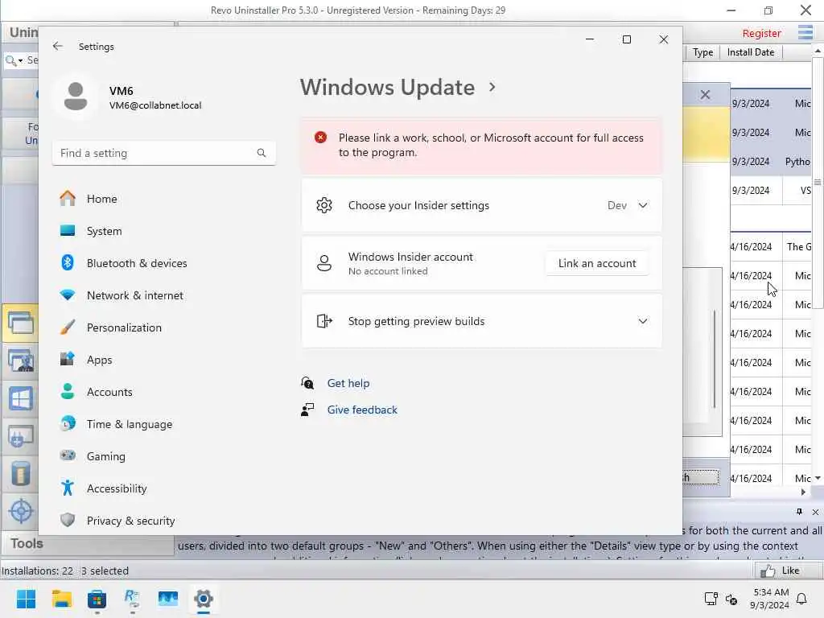This screenshot has width=824, height=618.
Task: Click the Personalization paintbrush icon
Action: (x=68, y=327)
